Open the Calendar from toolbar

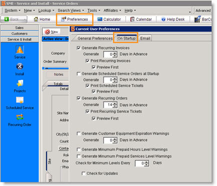point(141,20)
